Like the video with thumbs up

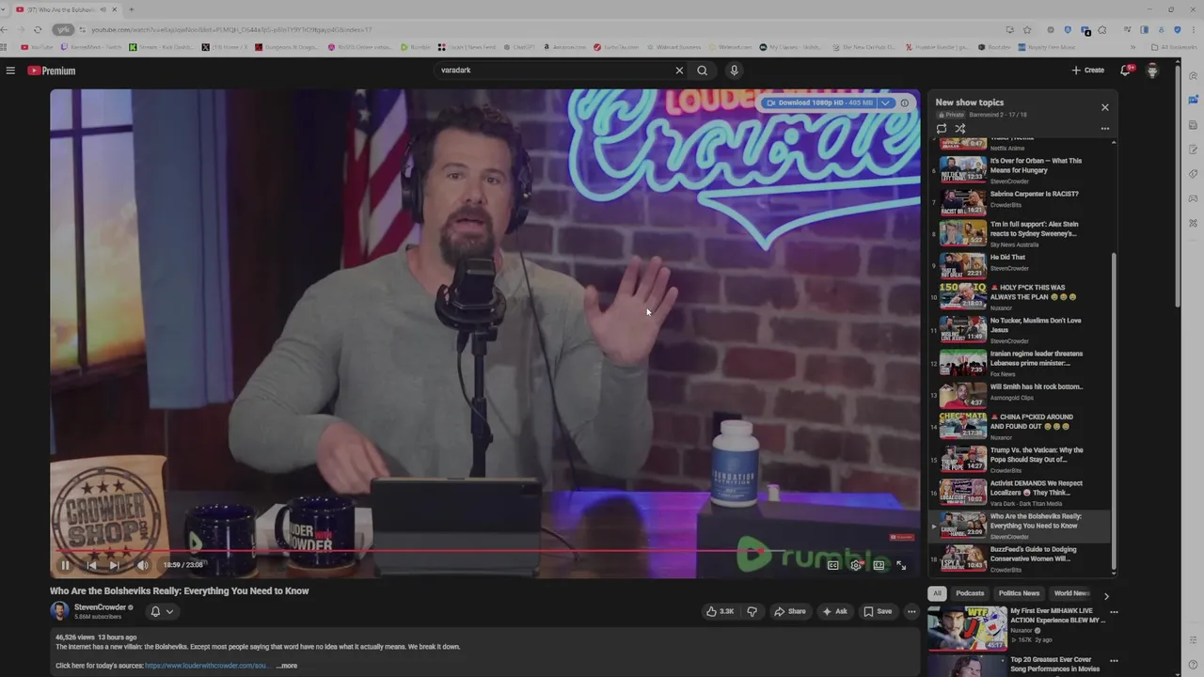point(720,611)
